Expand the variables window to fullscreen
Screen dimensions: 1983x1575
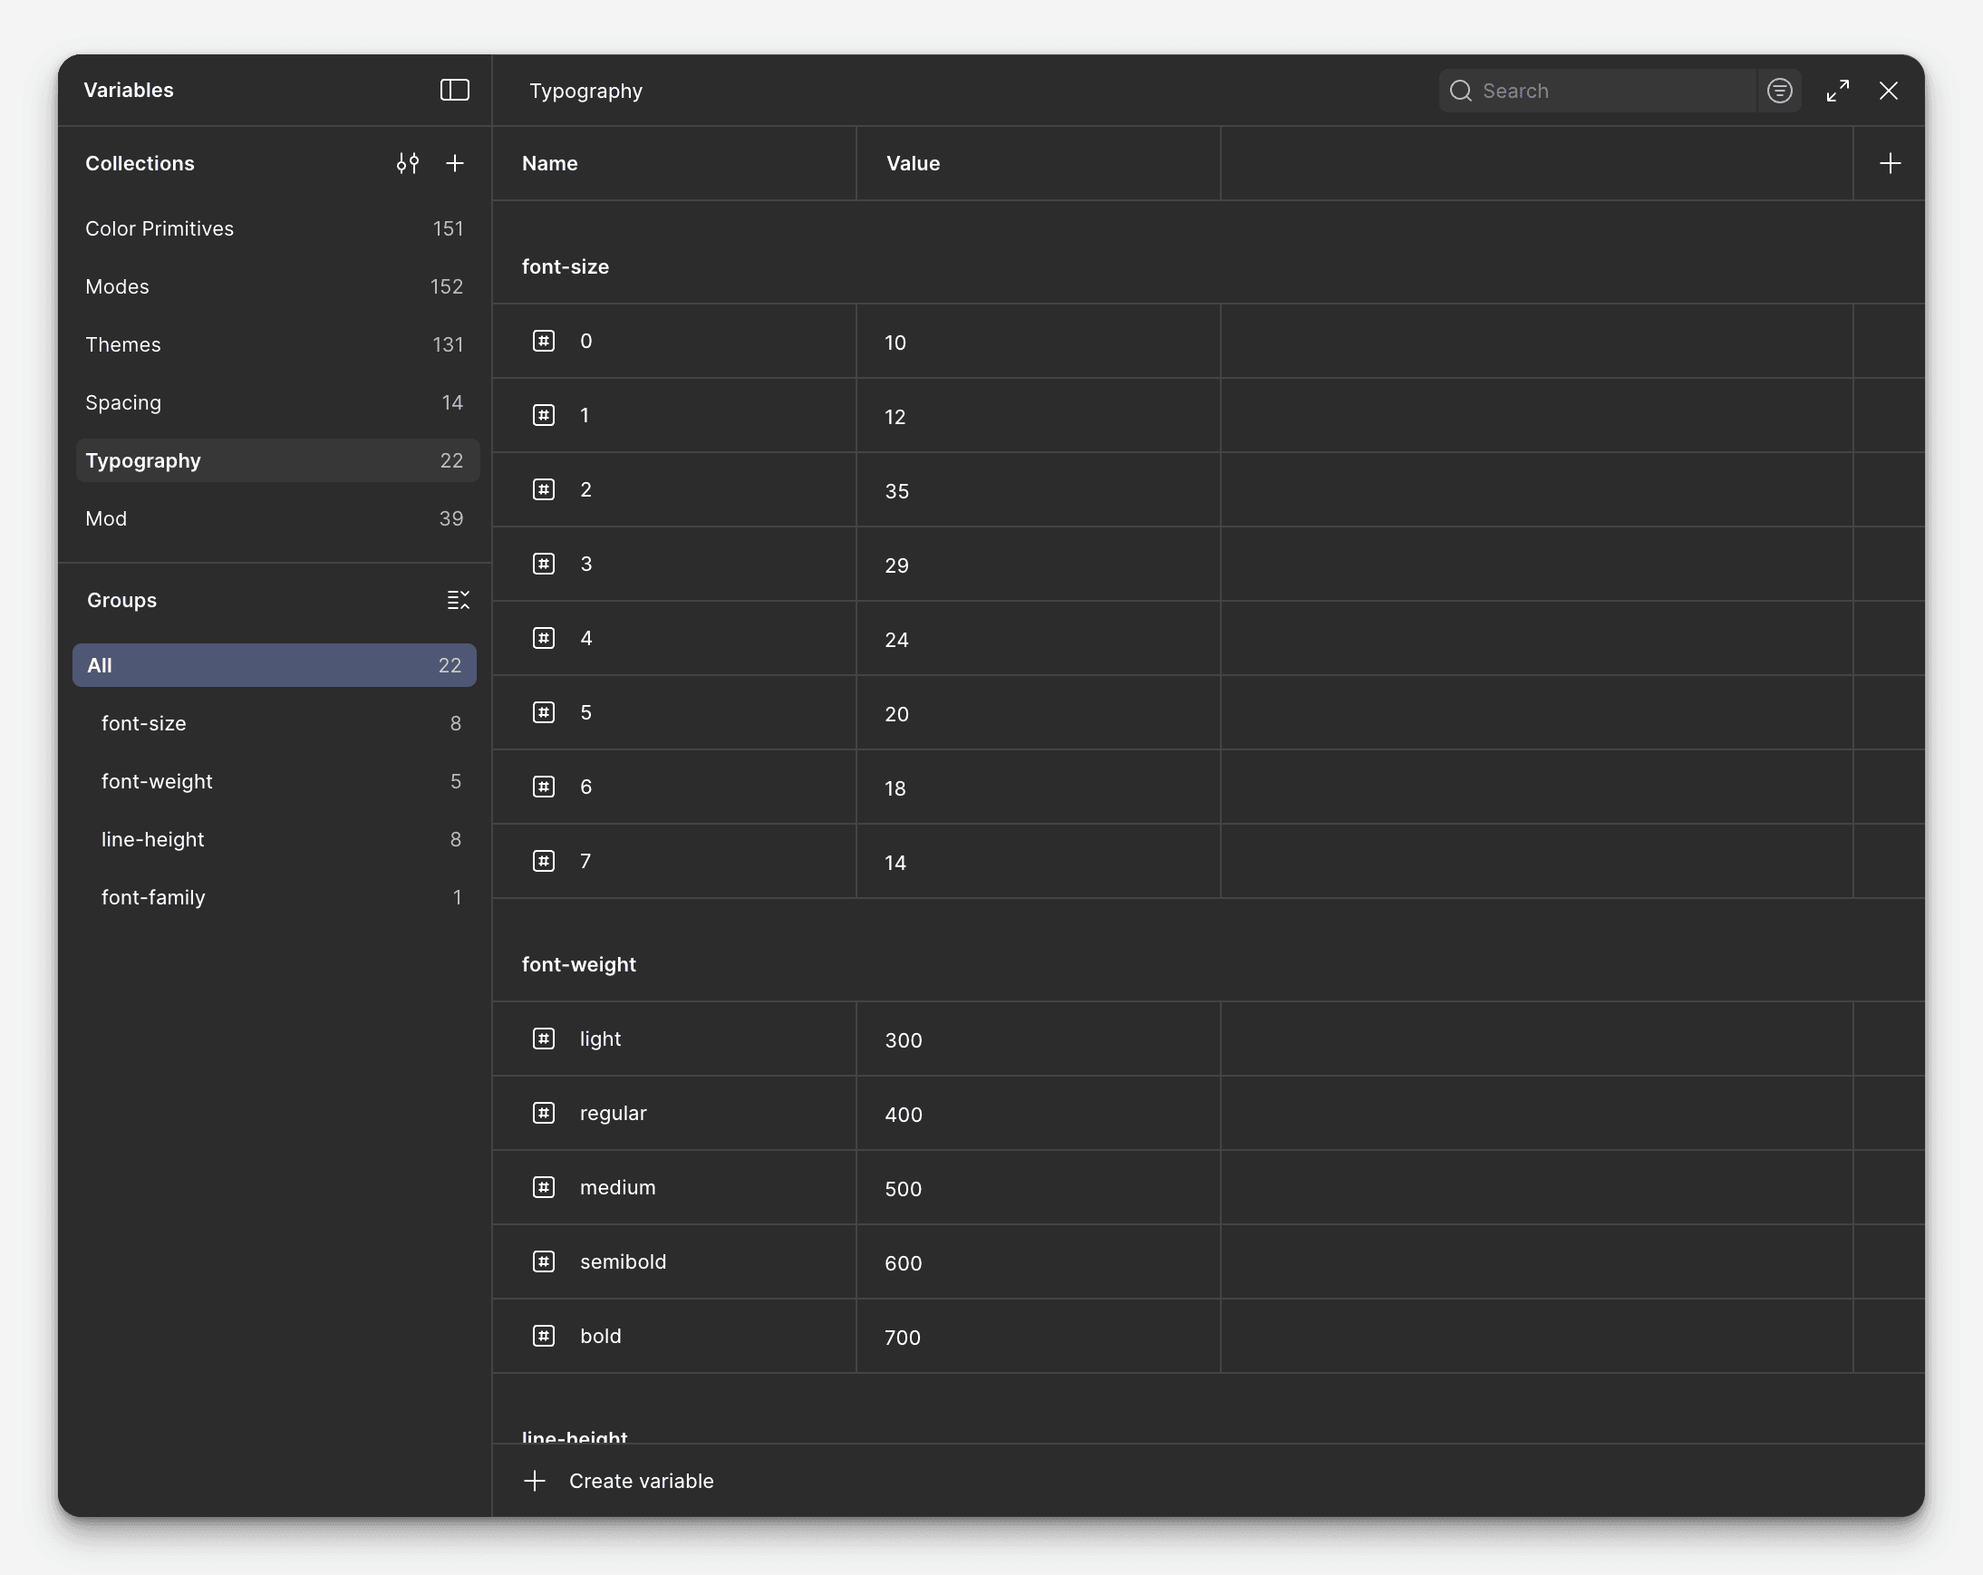tap(1837, 90)
